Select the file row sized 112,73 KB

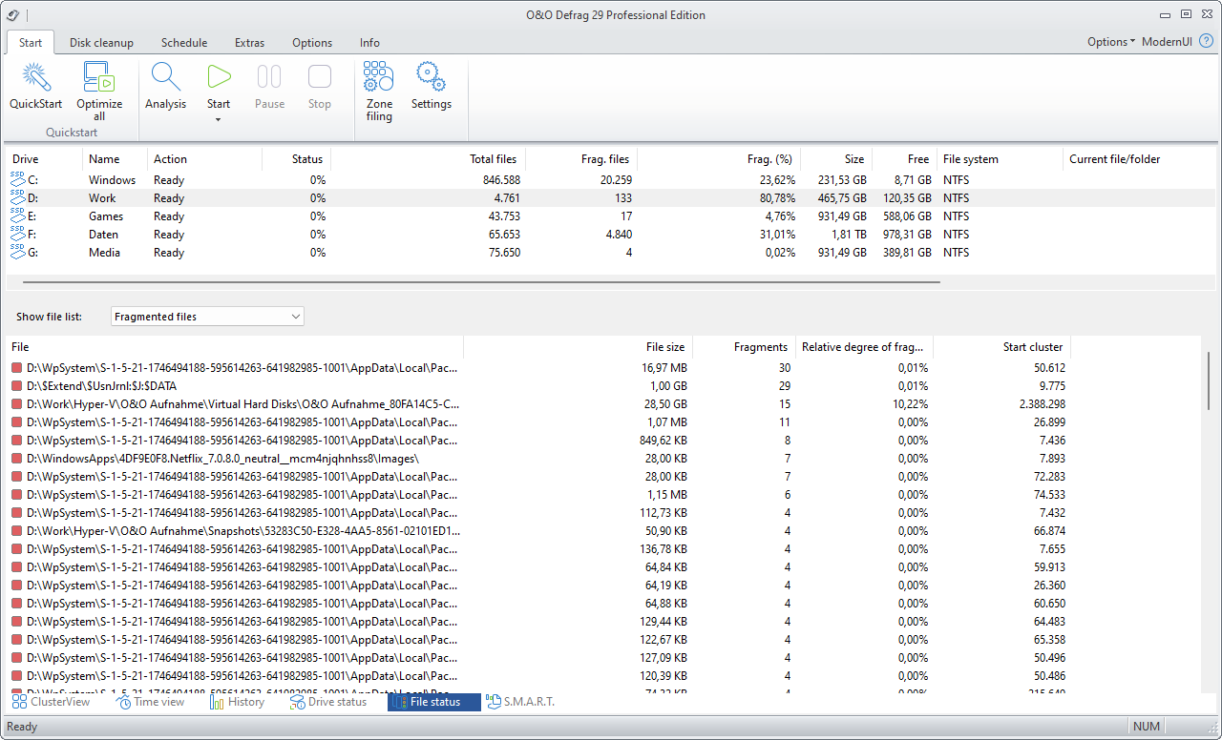coord(539,513)
